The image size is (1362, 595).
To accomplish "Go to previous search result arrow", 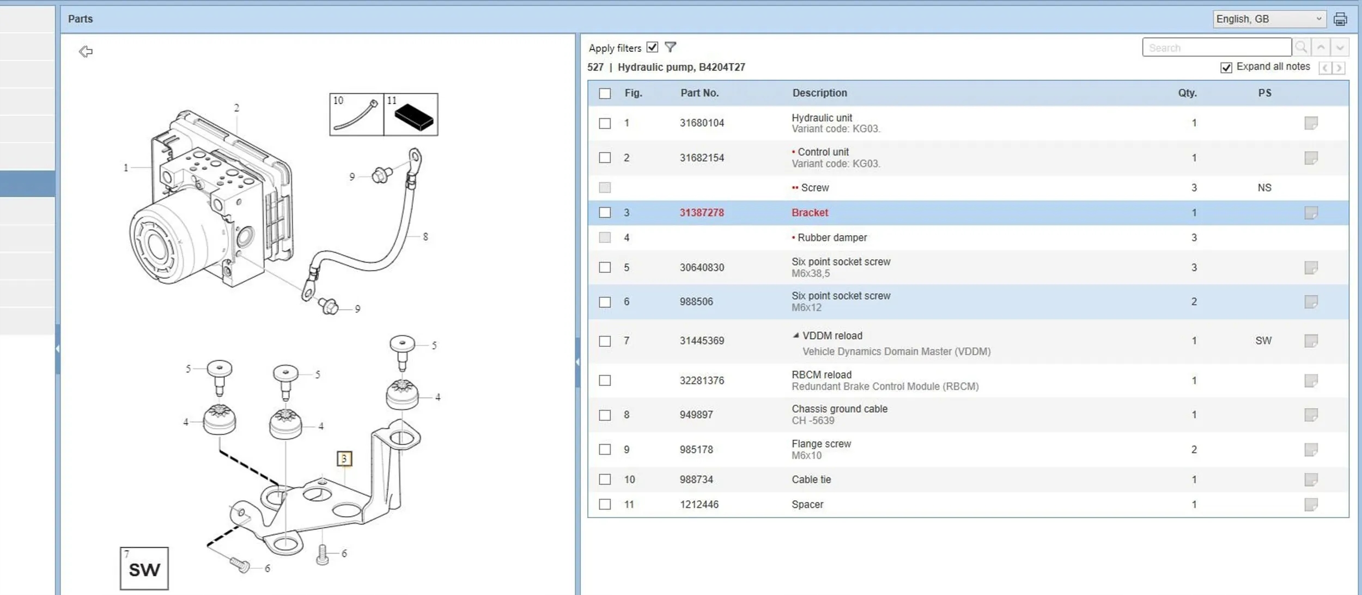I will (1321, 47).
